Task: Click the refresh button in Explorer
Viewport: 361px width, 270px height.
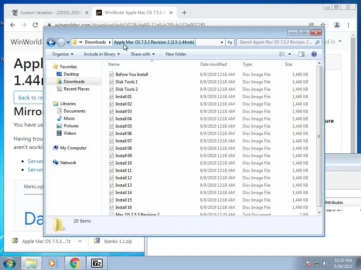Action: click(230, 42)
